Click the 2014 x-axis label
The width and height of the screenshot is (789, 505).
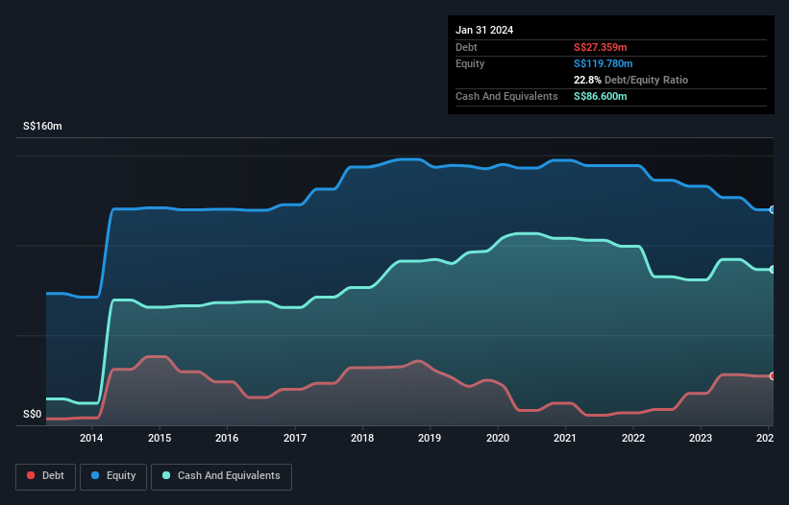[x=91, y=438]
